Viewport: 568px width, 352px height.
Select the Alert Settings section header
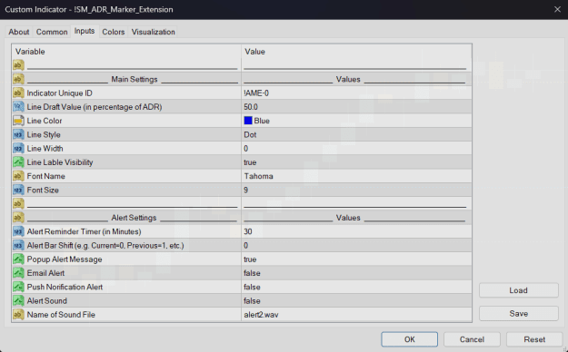pyautogui.click(x=134, y=218)
